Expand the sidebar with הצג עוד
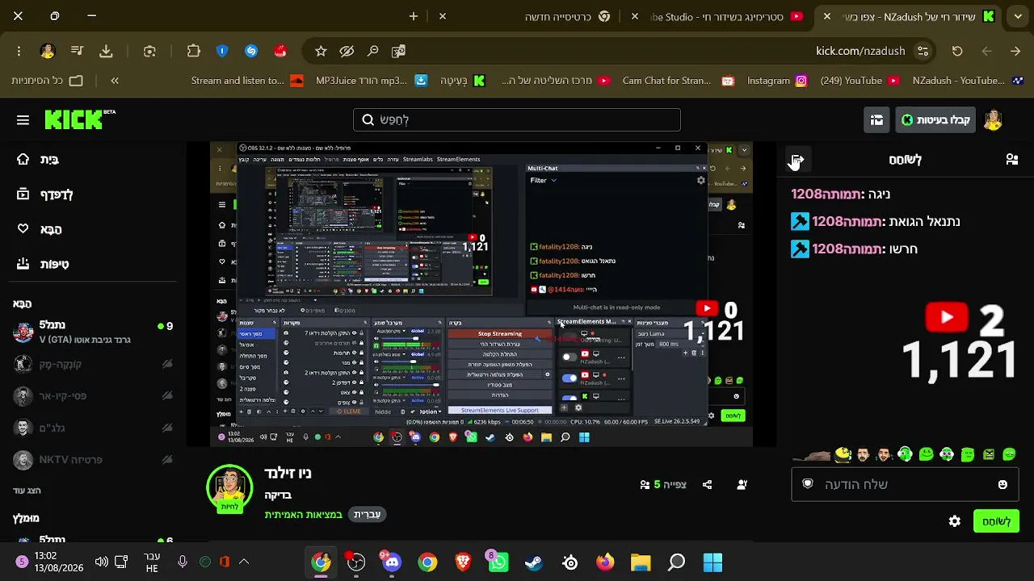This screenshot has width=1034, height=581. pyautogui.click(x=27, y=491)
